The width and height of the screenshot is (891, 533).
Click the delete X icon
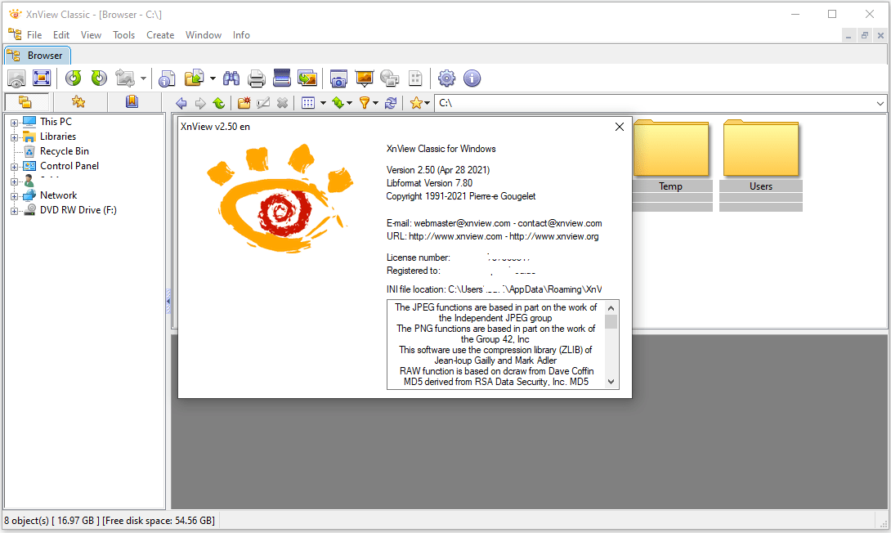282,103
